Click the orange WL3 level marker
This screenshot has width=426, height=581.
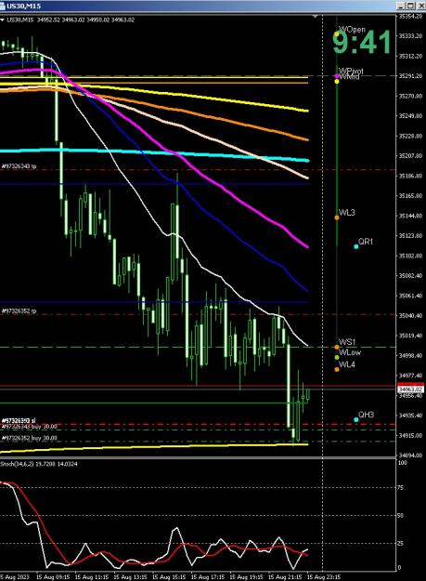[337, 218]
